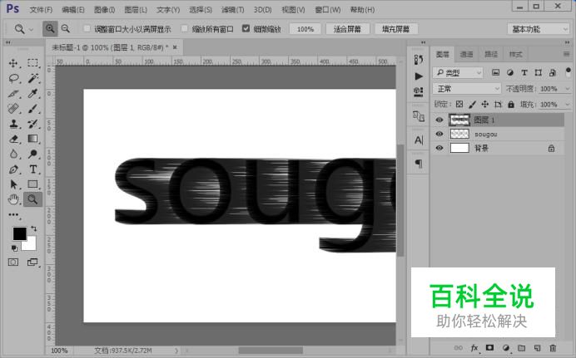Select the Move tool
The image size is (576, 358).
coord(13,63)
